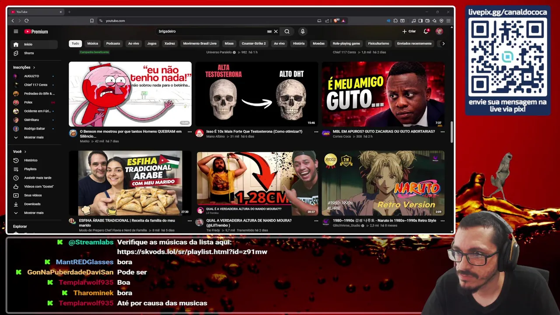Image resolution: width=560 pixels, height=315 pixels.
Task: Open Seus vídeos in sidebar
Action: tap(34, 195)
